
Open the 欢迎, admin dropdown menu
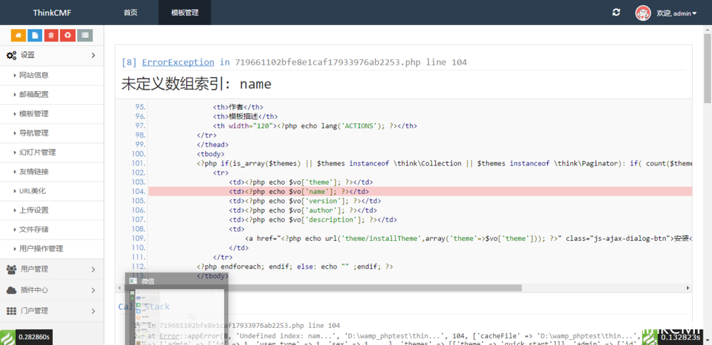[676, 13]
